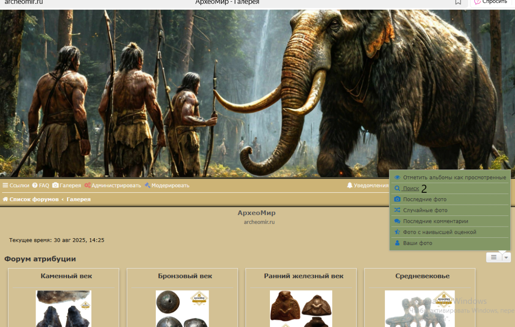Open the Каменный век album title link
The width and height of the screenshot is (515, 327).
pos(66,276)
